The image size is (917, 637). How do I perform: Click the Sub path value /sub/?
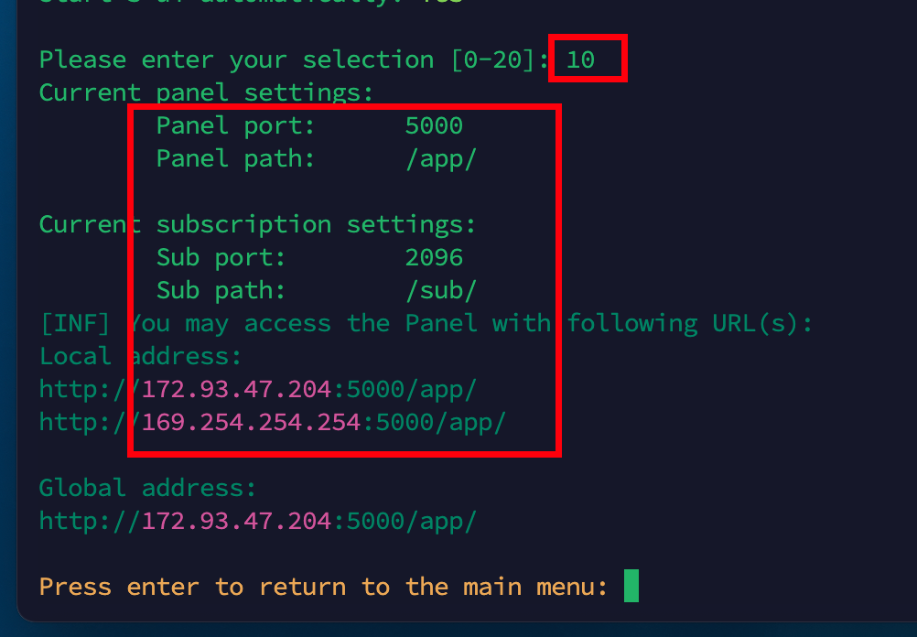(x=441, y=291)
